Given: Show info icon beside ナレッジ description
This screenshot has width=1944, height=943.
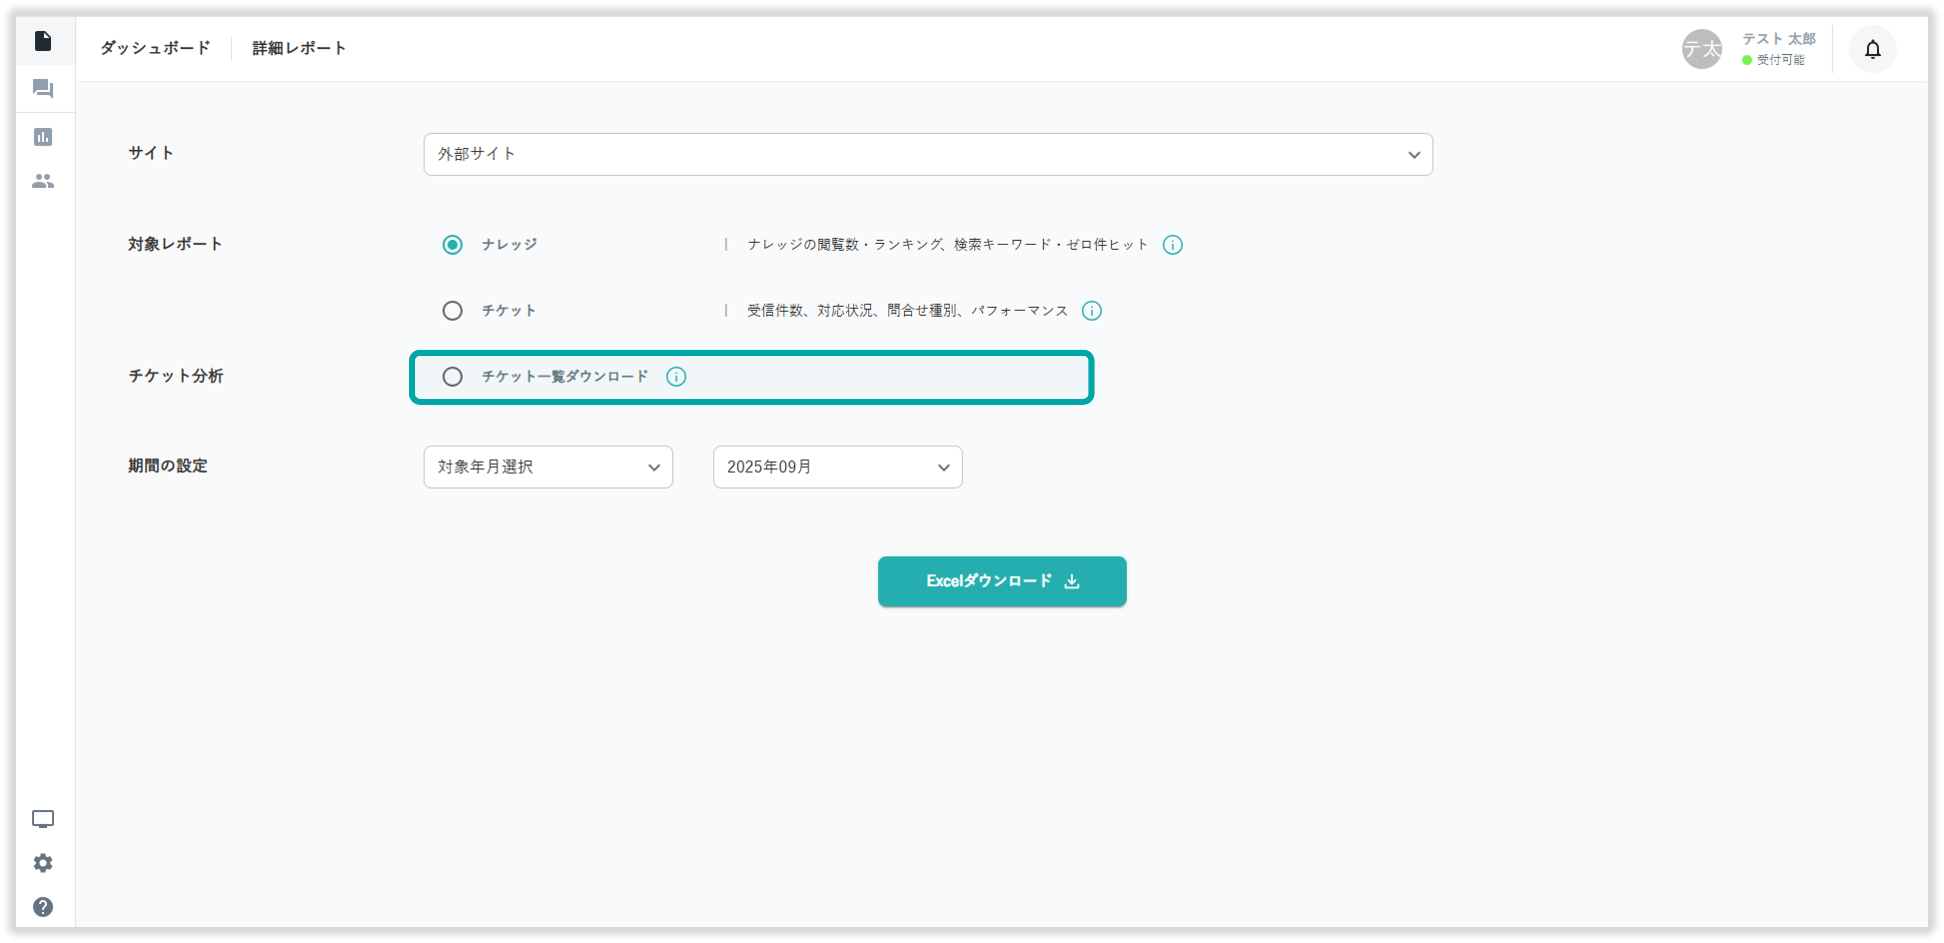Looking at the screenshot, I should click(x=1172, y=245).
